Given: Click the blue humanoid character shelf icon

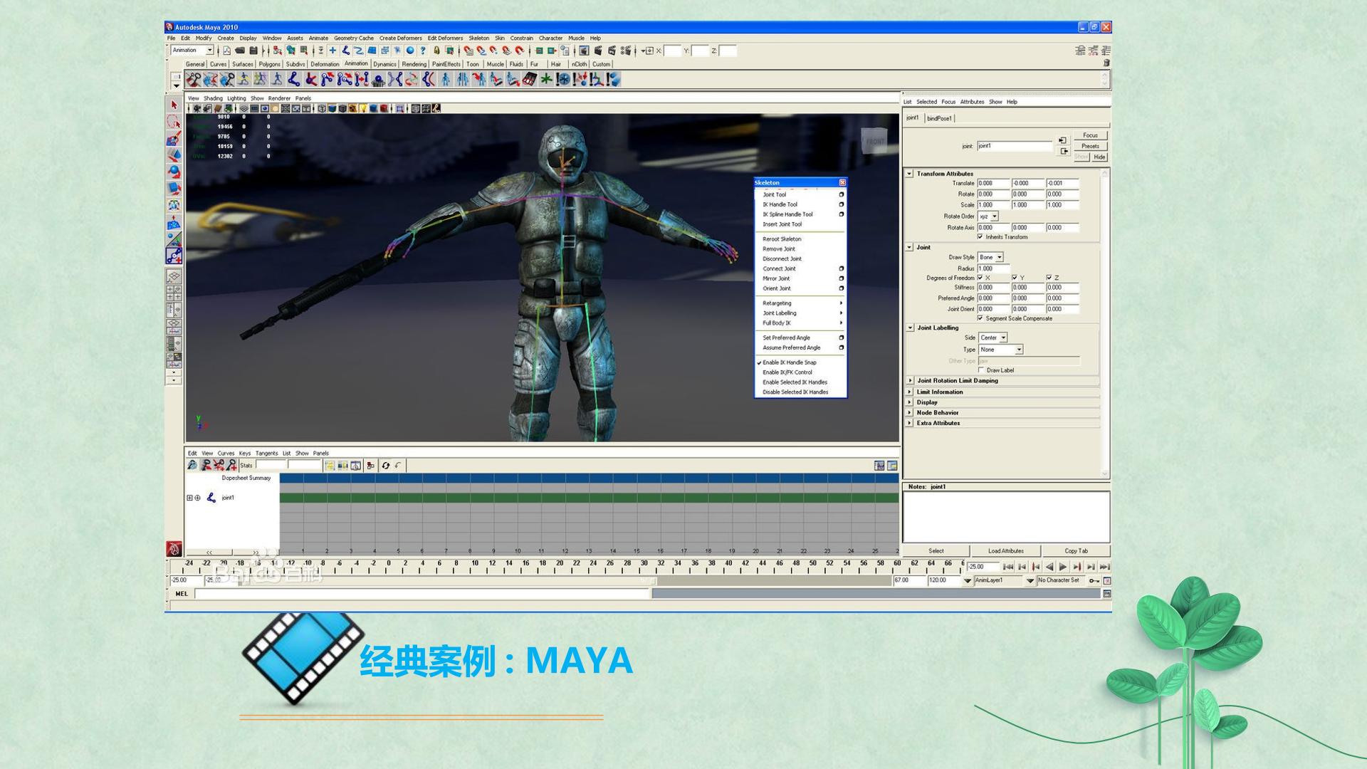Looking at the screenshot, I should tap(446, 80).
